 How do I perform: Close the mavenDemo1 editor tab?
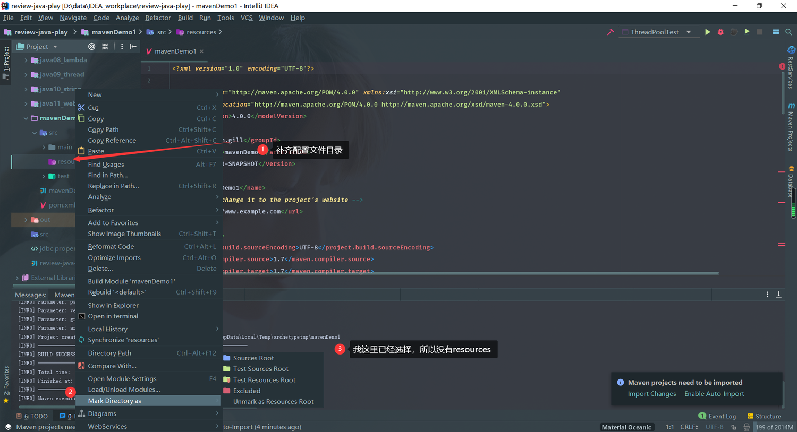(x=201, y=51)
